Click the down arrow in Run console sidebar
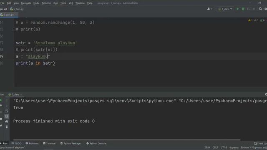The image size is (267, 150). [7, 105]
